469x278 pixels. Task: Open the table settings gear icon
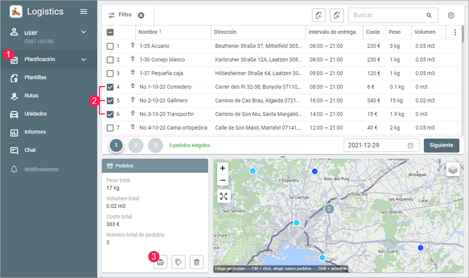click(x=451, y=15)
